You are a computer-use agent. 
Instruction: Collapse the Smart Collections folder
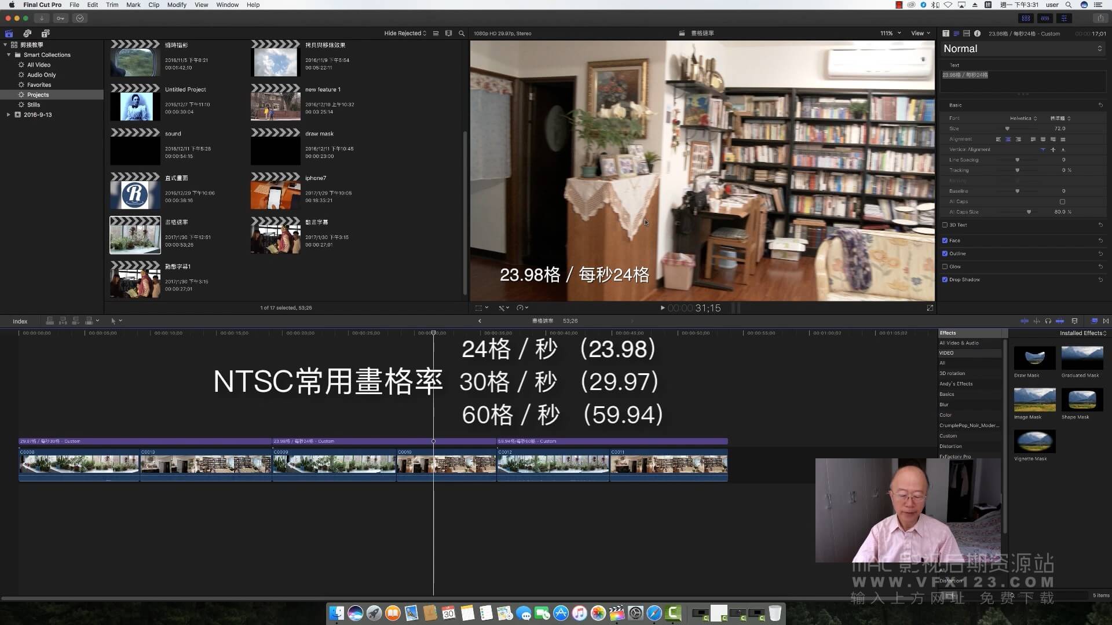click(9, 55)
